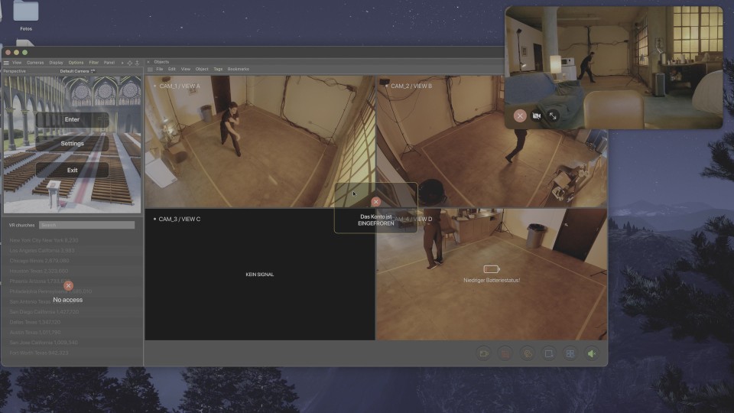Dismiss the No access red X icon

point(68,285)
